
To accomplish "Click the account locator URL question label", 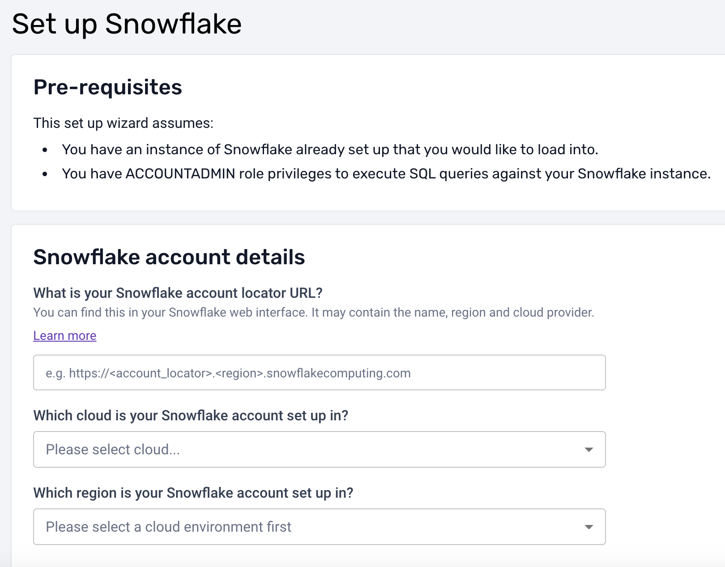I will pyautogui.click(x=178, y=293).
